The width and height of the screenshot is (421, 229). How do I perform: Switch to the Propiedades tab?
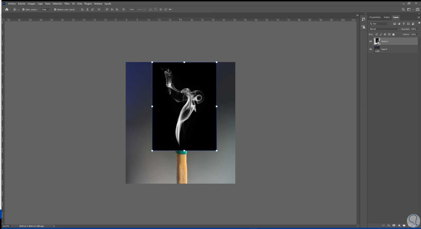click(x=375, y=17)
